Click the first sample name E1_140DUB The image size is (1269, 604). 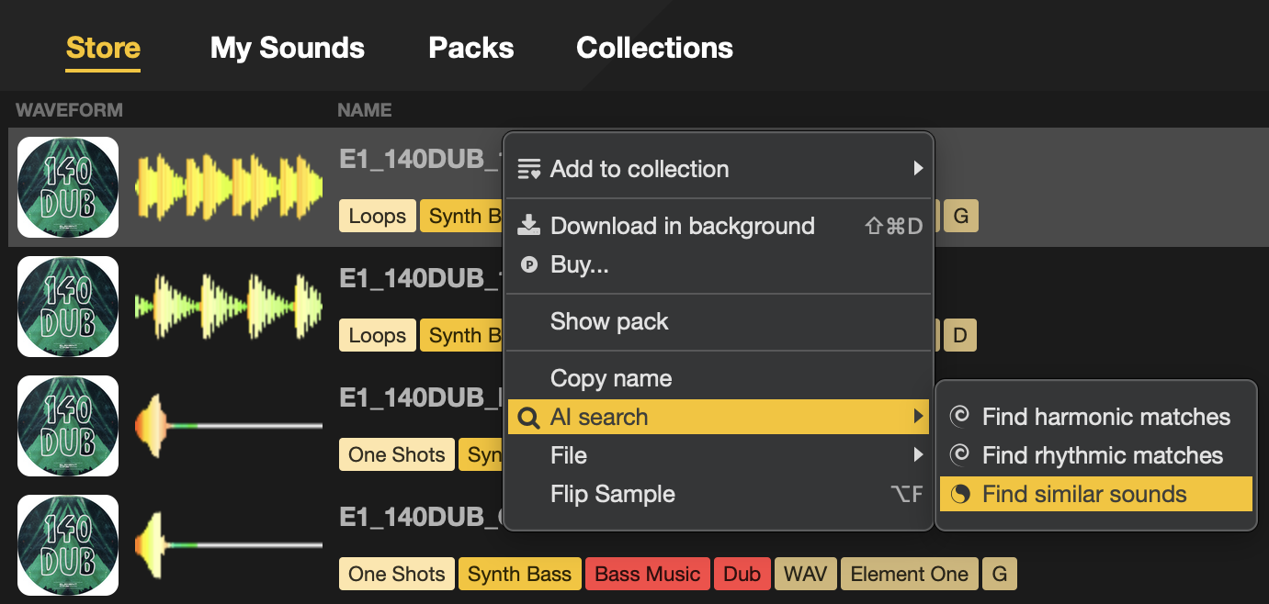pos(422,160)
